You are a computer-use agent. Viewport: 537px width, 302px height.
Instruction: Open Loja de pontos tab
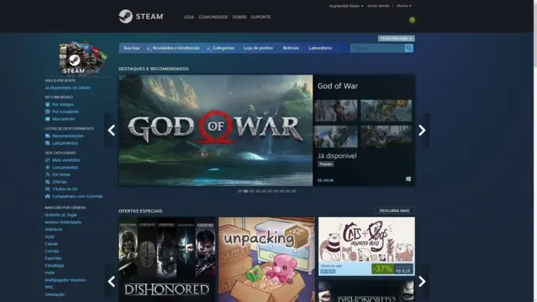point(258,49)
